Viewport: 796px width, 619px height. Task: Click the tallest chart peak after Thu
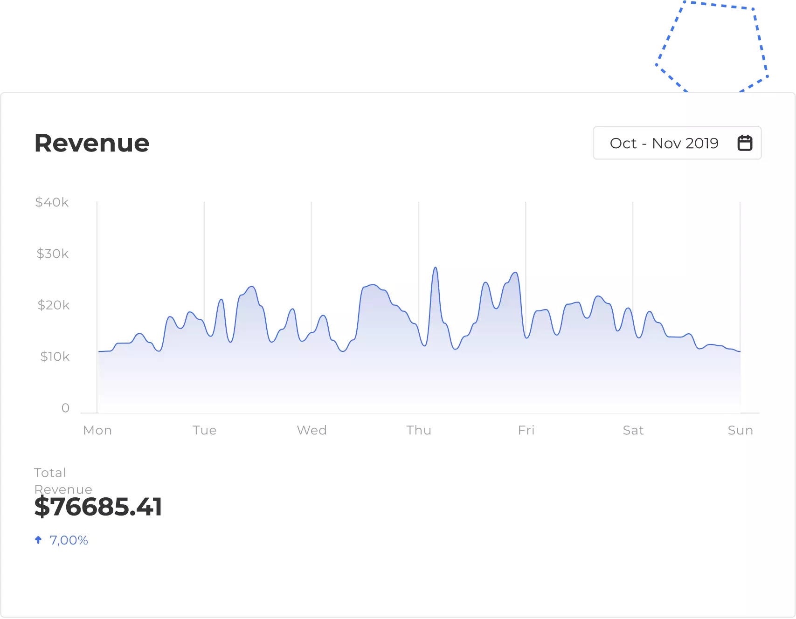pos(435,268)
